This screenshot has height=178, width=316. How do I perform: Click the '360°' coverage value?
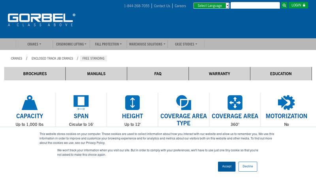[235, 124]
